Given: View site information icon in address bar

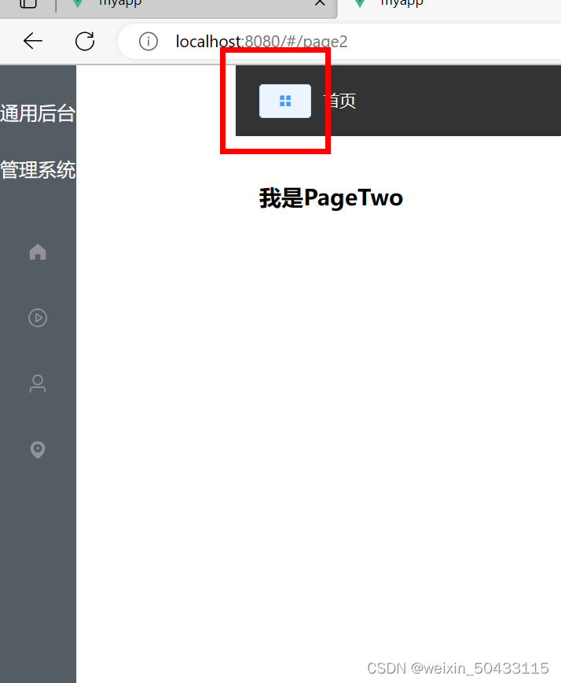Looking at the screenshot, I should click(x=148, y=42).
